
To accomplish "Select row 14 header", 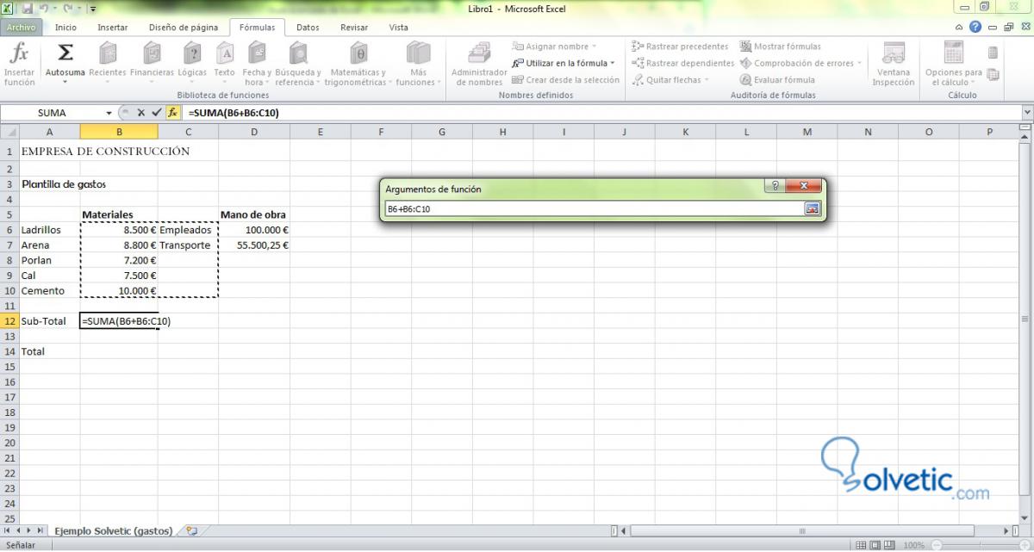I will pyautogui.click(x=9, y=351).
